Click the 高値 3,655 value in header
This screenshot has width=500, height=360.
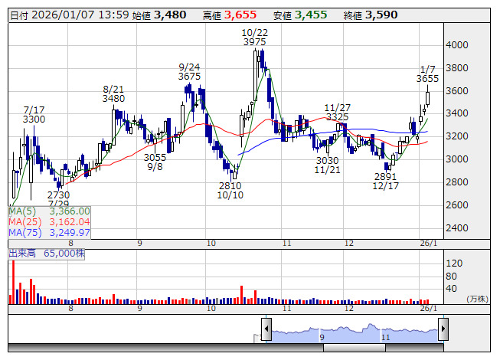pyautogui.click(x=230, y=15)
